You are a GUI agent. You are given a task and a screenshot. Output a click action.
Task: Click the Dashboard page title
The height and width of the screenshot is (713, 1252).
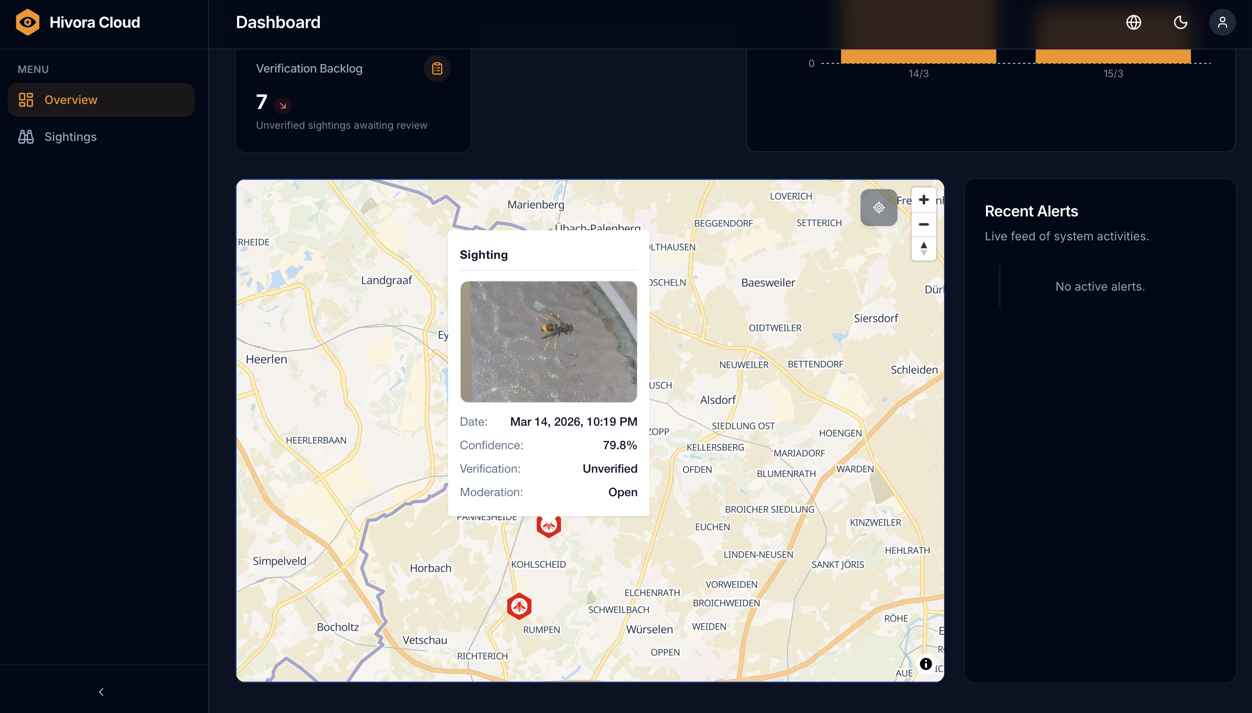(x=278, y=23)
